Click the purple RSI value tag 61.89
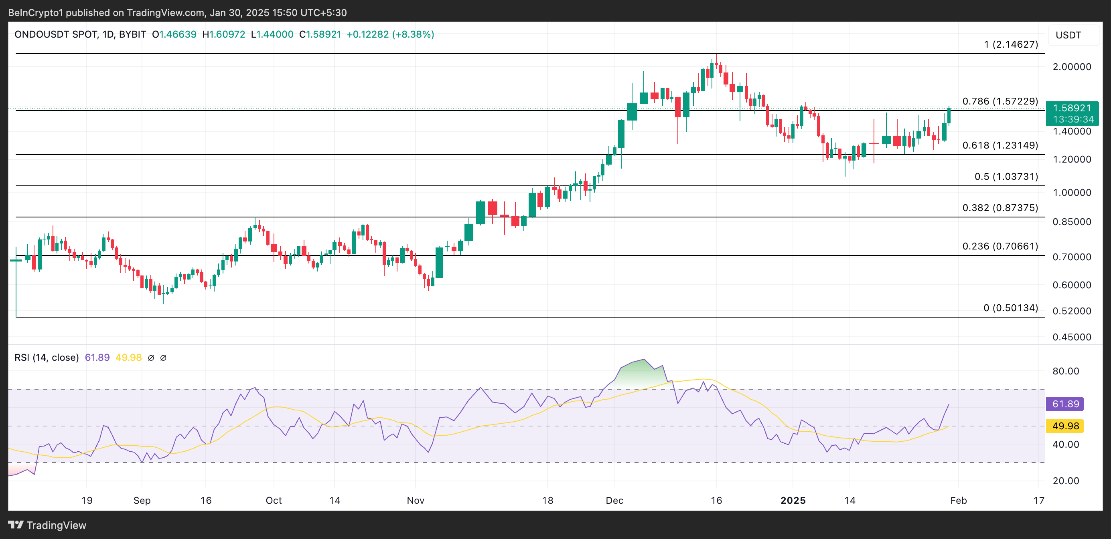The image size is (1111, 539). tap(1065, 404)
